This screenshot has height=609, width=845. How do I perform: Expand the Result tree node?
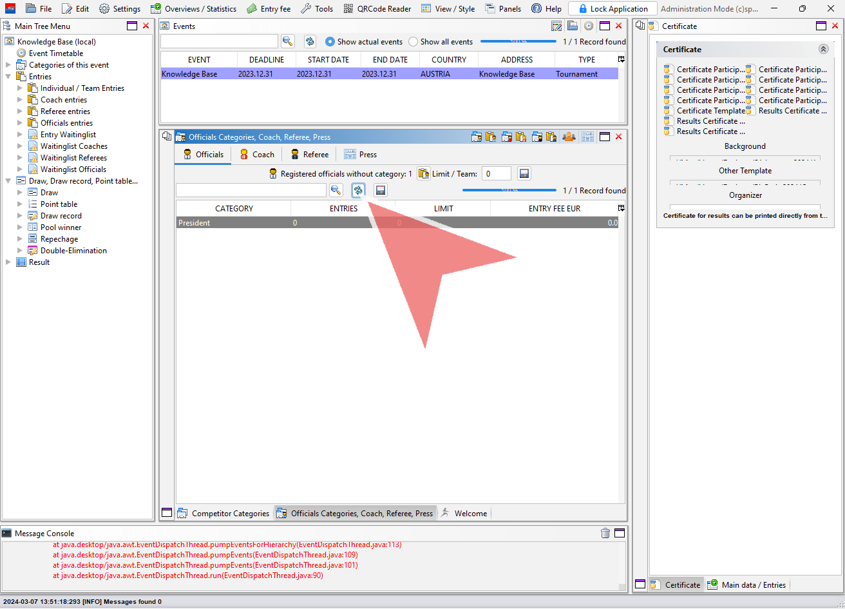click(8, 262)
